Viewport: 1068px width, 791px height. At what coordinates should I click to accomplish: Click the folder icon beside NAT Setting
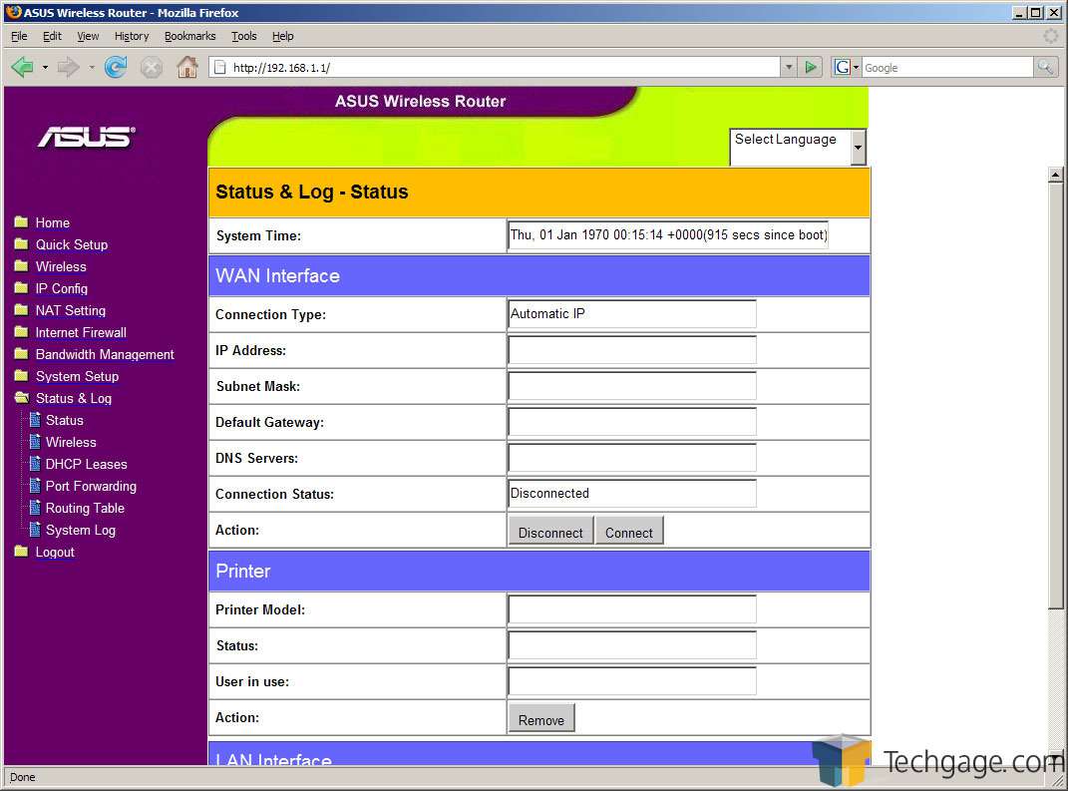(x=21, y=310)
